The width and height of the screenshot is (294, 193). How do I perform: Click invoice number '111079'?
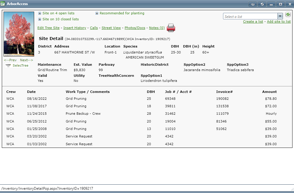[222, 114]
